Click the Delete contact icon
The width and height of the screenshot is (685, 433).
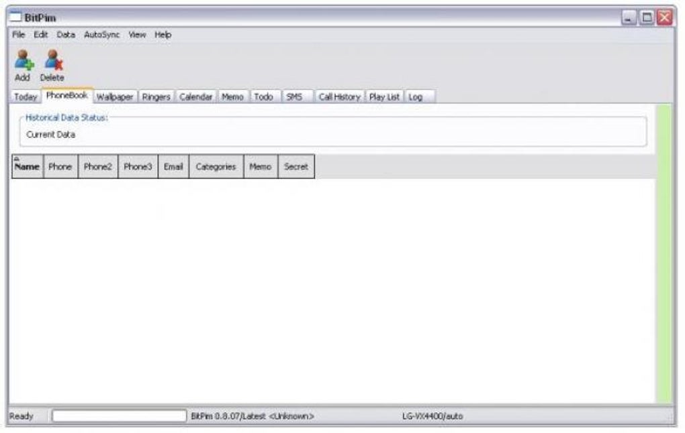pos(54,60)
